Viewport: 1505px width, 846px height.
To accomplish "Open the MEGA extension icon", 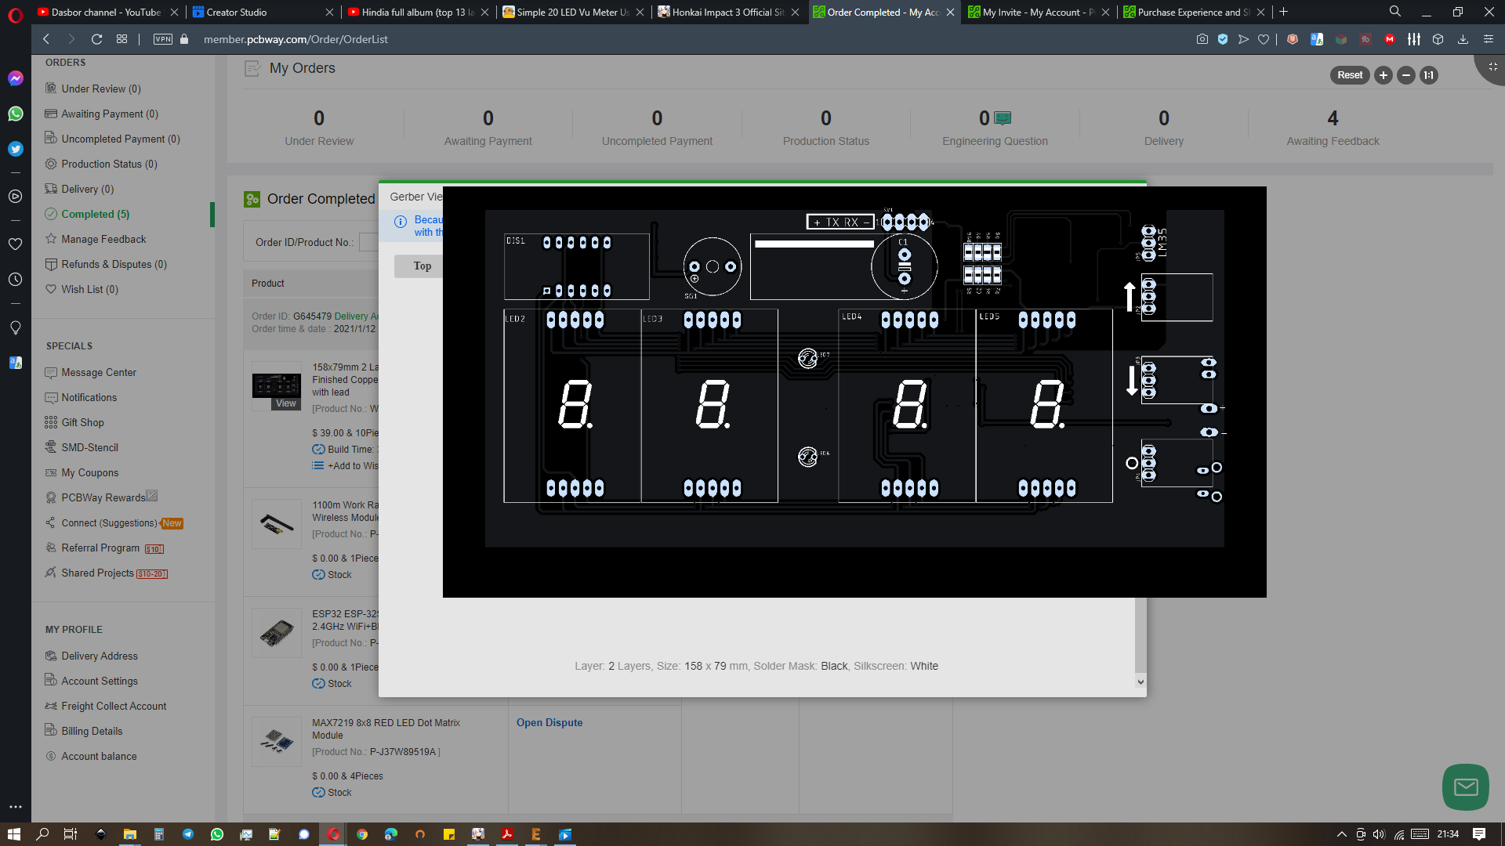I will pos(1390,39).
